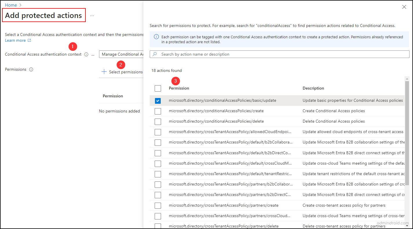Close the permissions side panel
413x229 pixels.
click(x=404, y=7)
